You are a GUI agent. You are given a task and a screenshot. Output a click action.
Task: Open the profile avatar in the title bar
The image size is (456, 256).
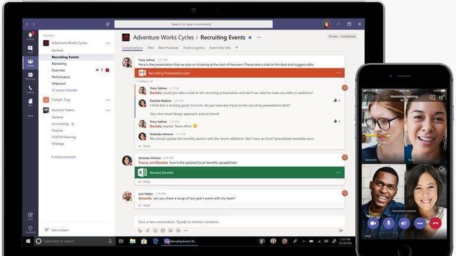pos(327,24)
